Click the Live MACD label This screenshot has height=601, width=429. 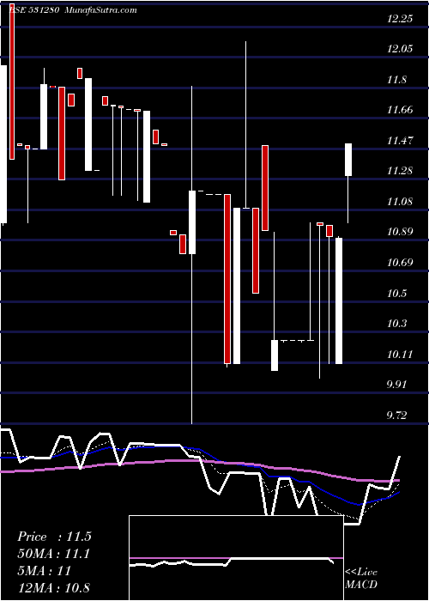click(361, 579)
